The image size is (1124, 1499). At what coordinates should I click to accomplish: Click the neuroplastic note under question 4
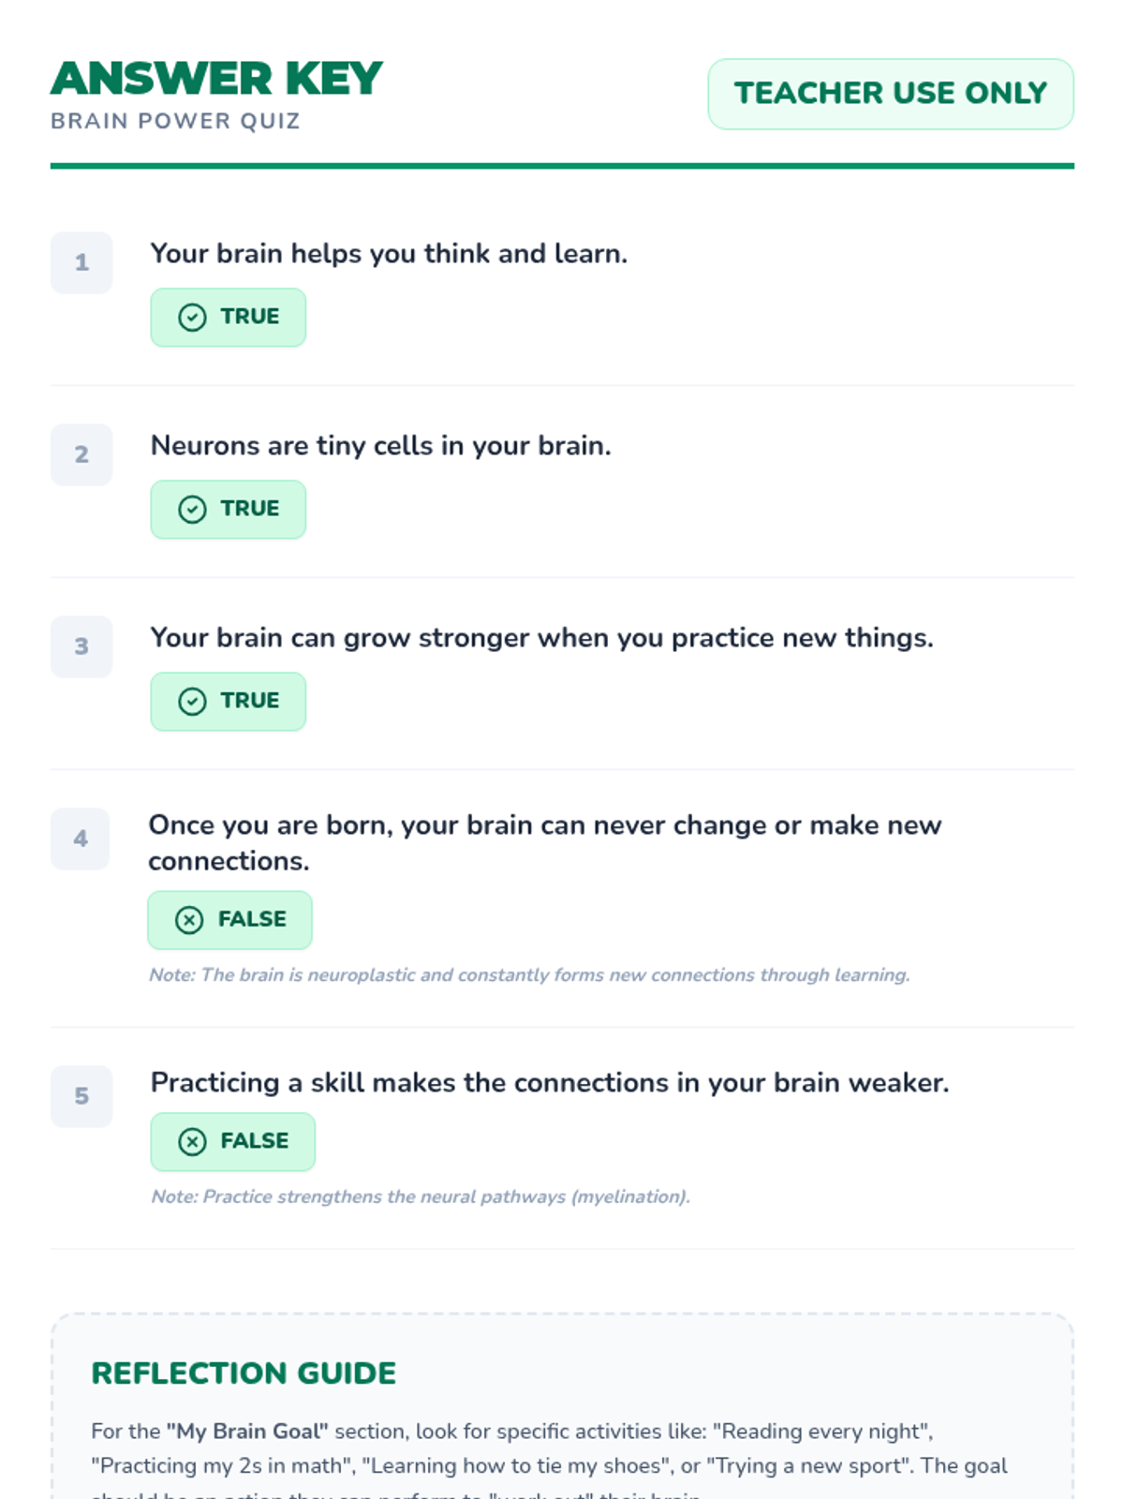click(x=529, y=975)
